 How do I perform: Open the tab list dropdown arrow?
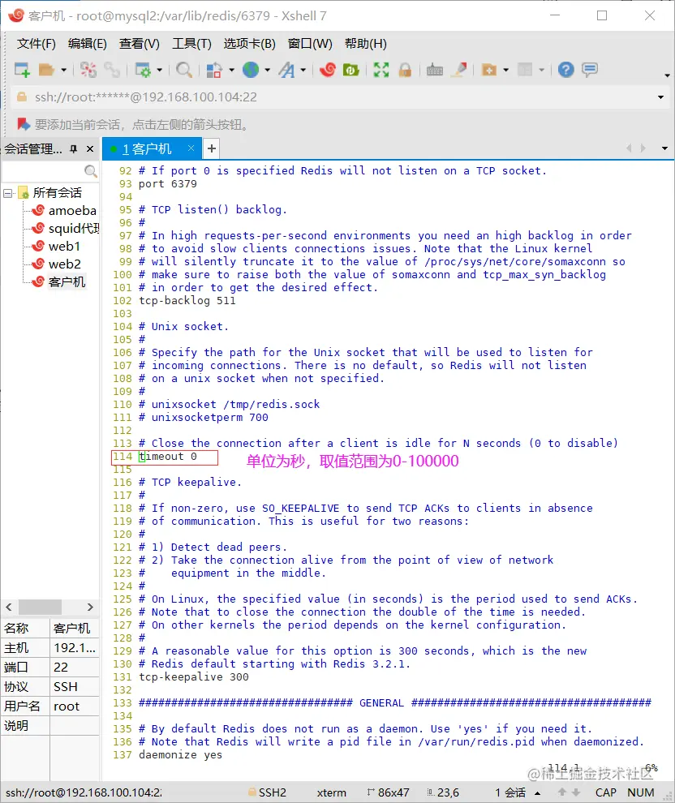tap(664, 148)
